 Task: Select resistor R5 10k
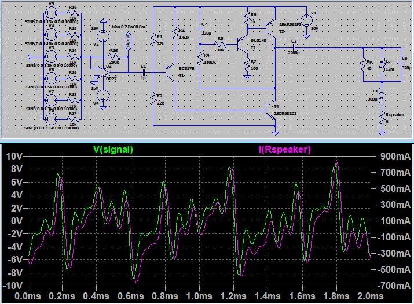220,45
